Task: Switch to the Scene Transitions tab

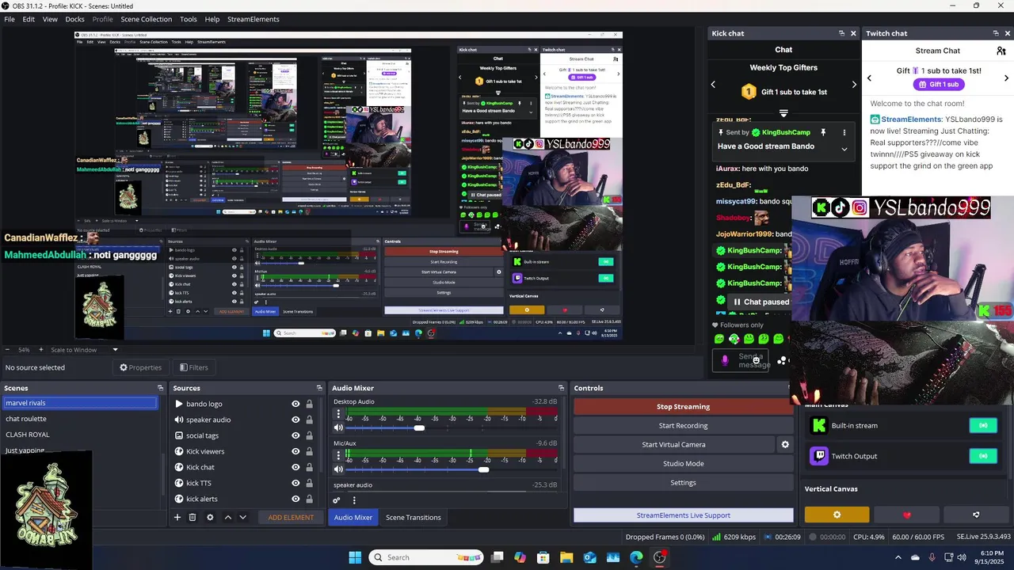Action: coord(413,517)
